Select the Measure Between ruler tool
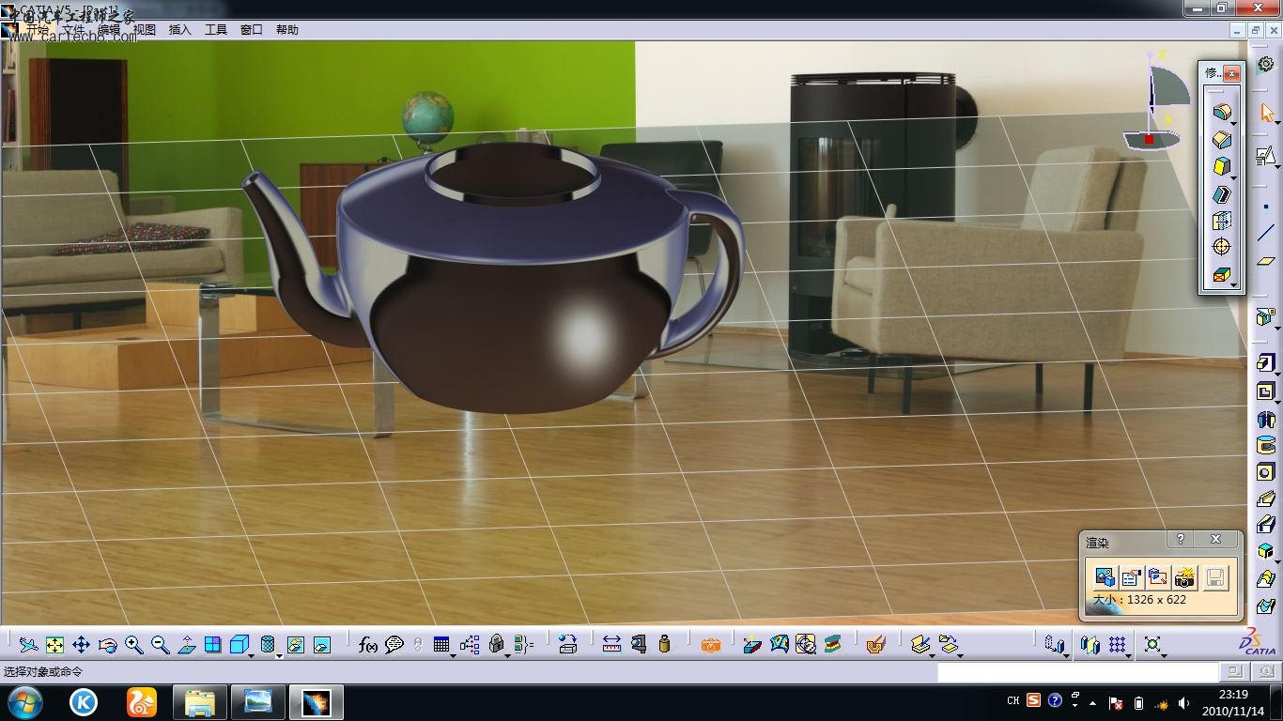Viewport: 1283px width, 721px height. pyautogui.click(x=611, y=645)
